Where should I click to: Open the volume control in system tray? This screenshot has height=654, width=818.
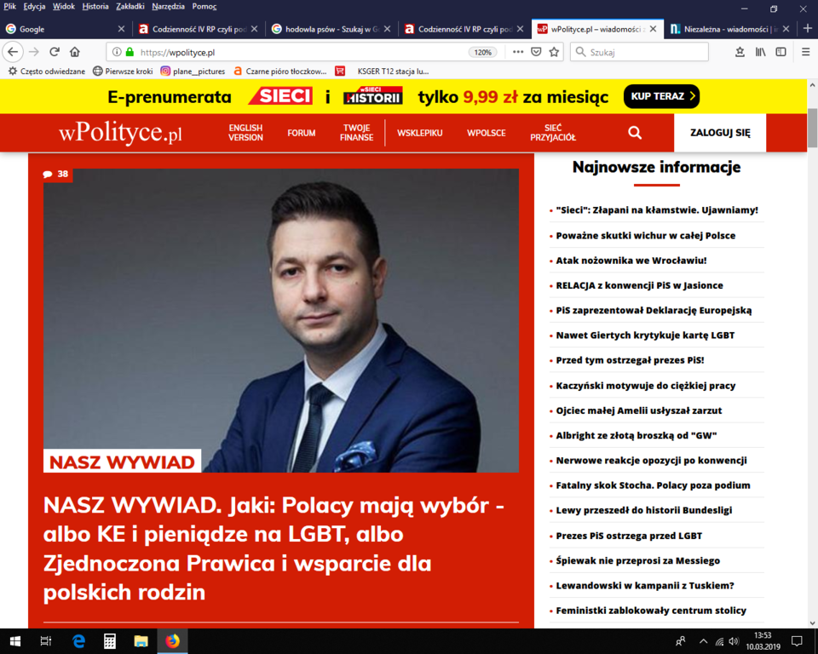(734, 641)
